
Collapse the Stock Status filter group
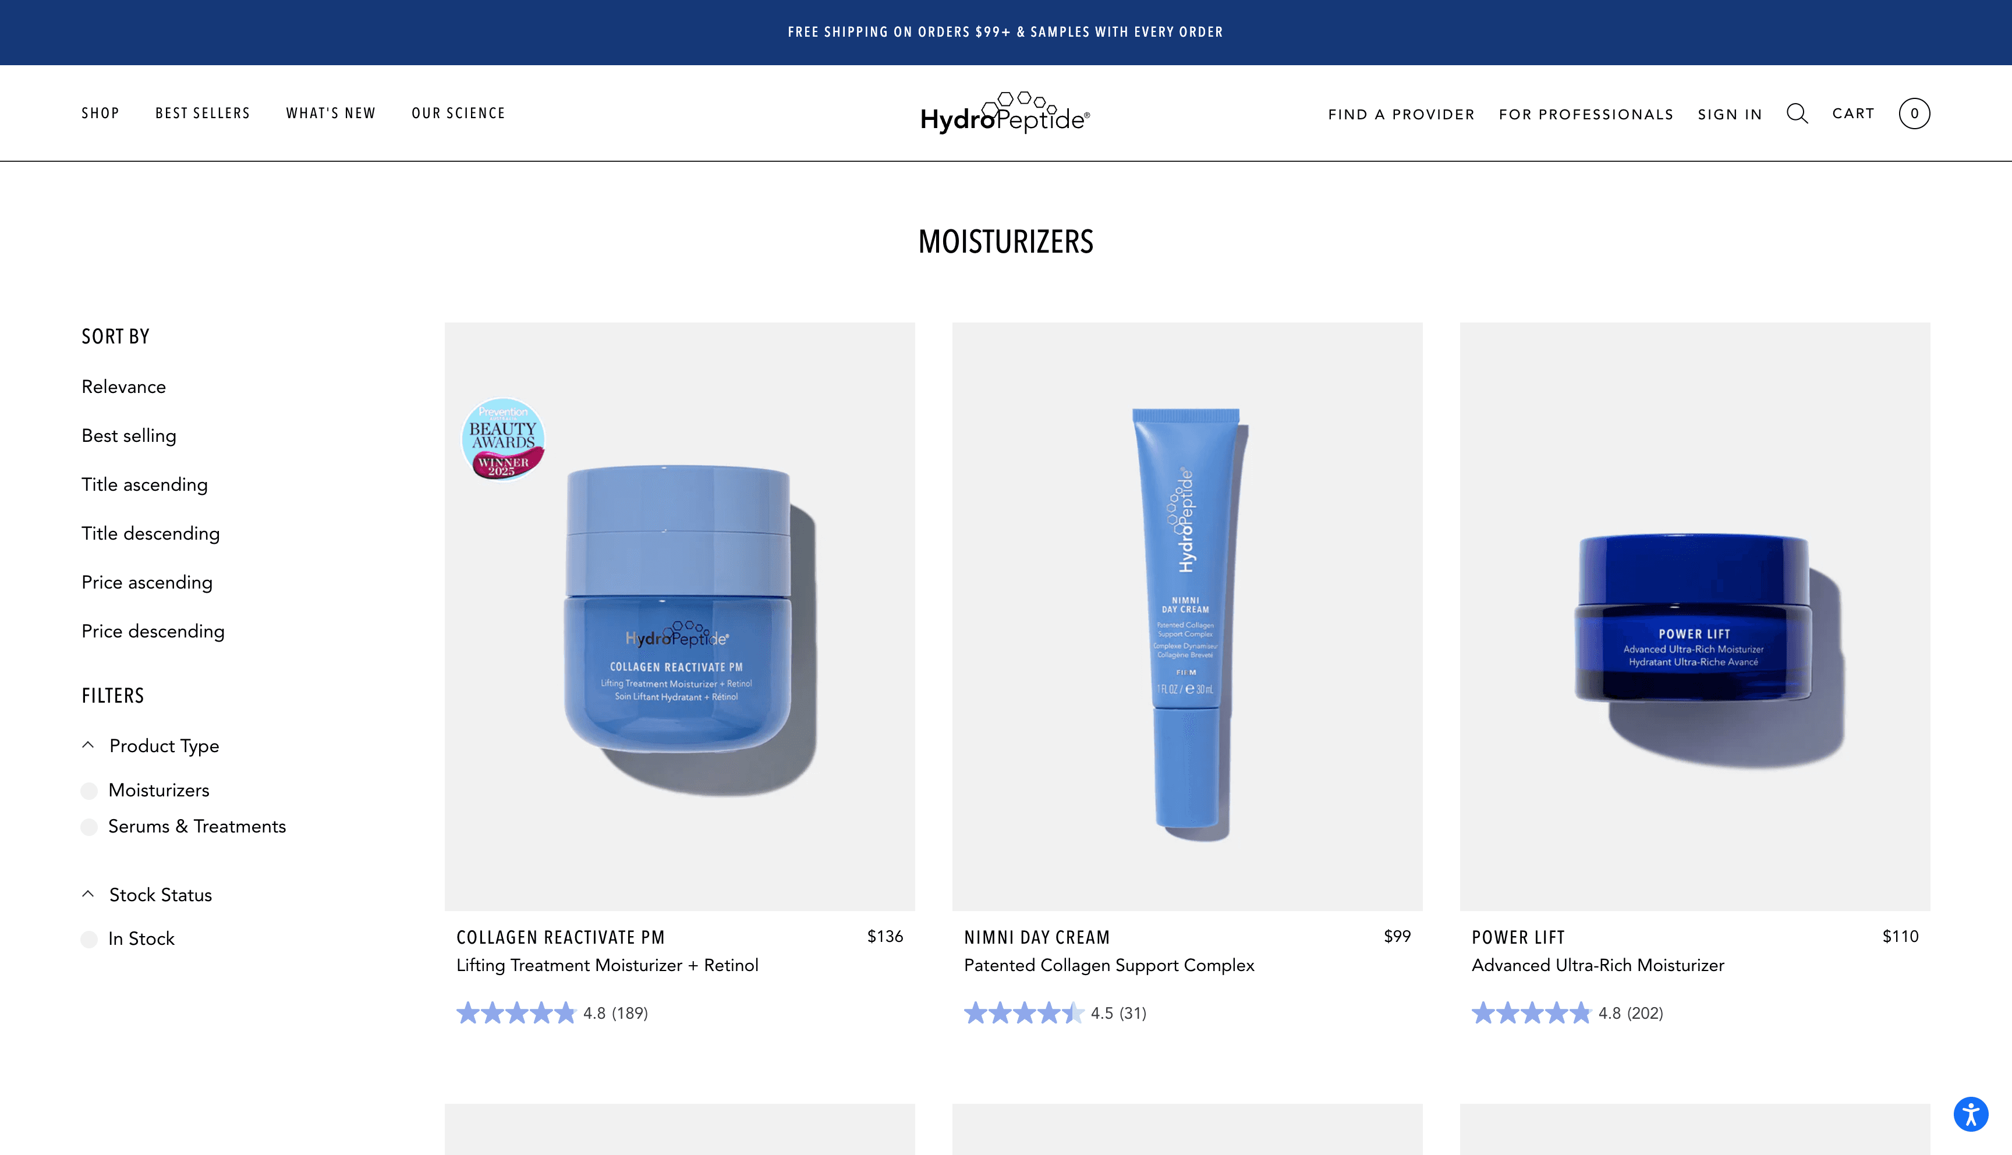pyautogui.click(x=147, y=895)
